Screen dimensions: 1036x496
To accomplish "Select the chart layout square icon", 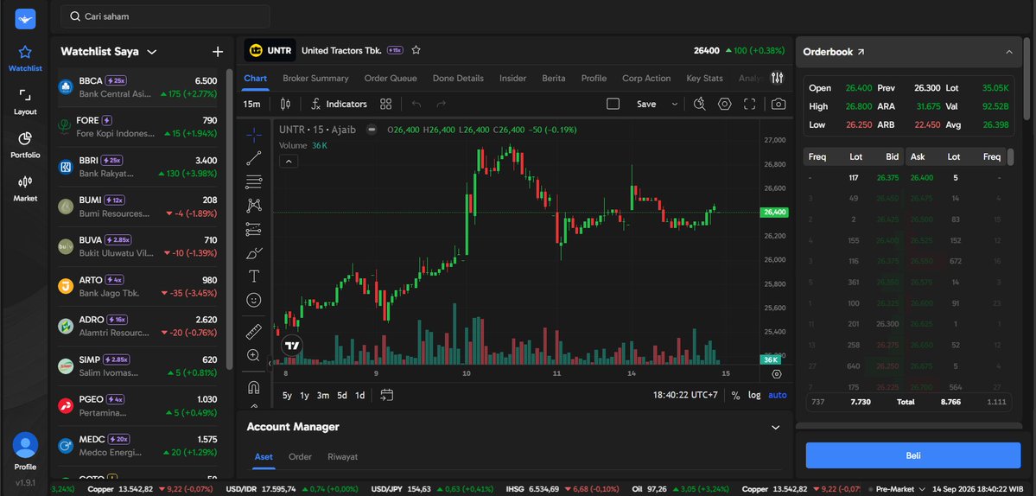I will coord(613,104).
